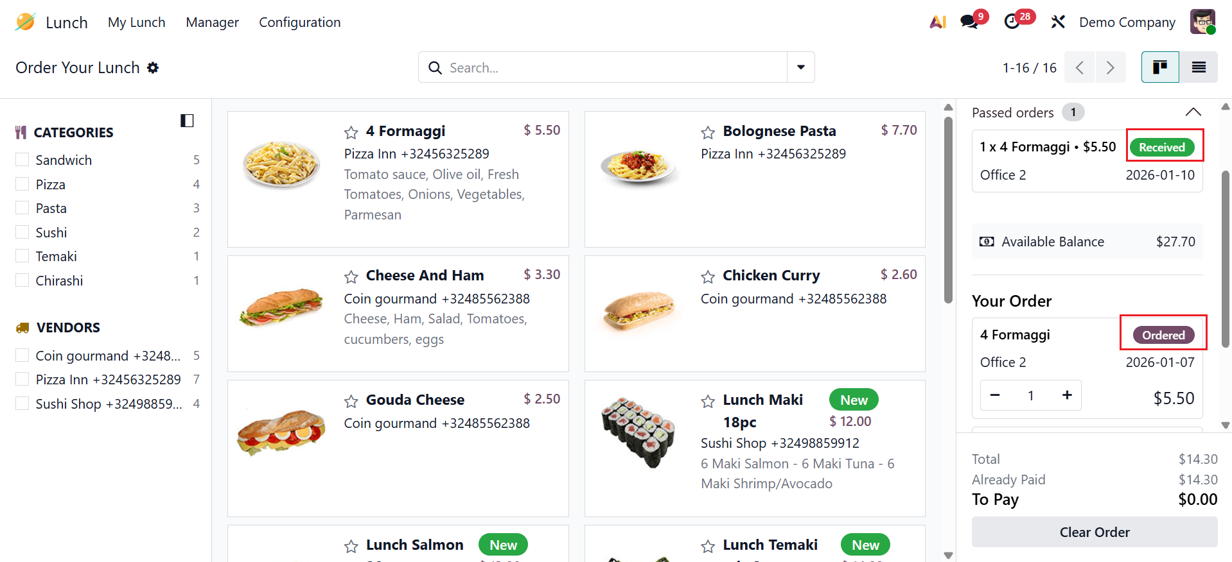1232x562 pixels.
Task: Collapse the Passed orders section
Action: pos(1193,112)
